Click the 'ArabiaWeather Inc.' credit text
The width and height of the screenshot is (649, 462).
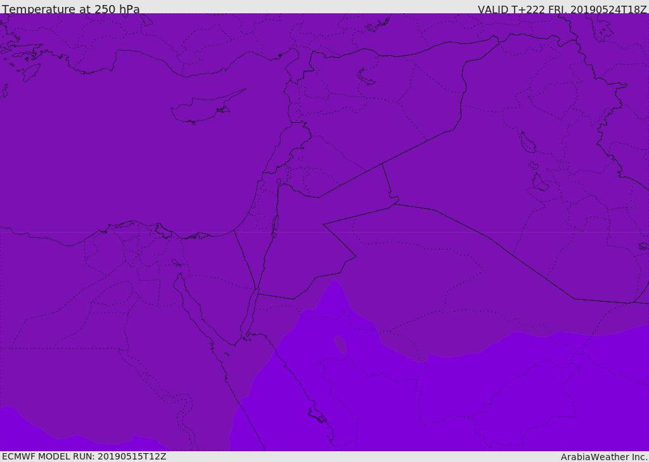coord(605,457)
